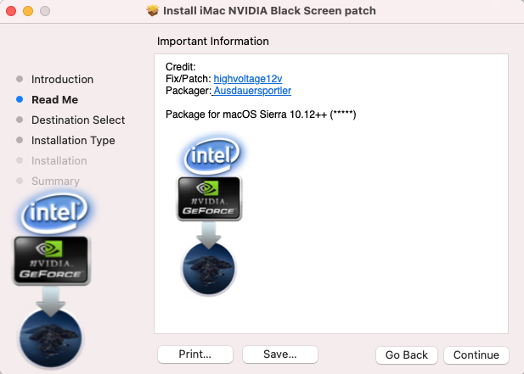Screen dimensions: 524x374
Task: Click the yellow minimize window button
Action: [x=28, y=11]
